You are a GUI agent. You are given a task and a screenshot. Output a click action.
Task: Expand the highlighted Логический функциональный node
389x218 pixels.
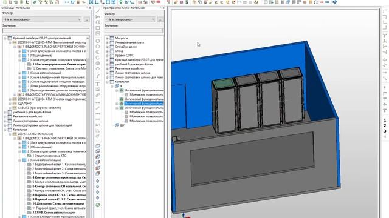117,104
